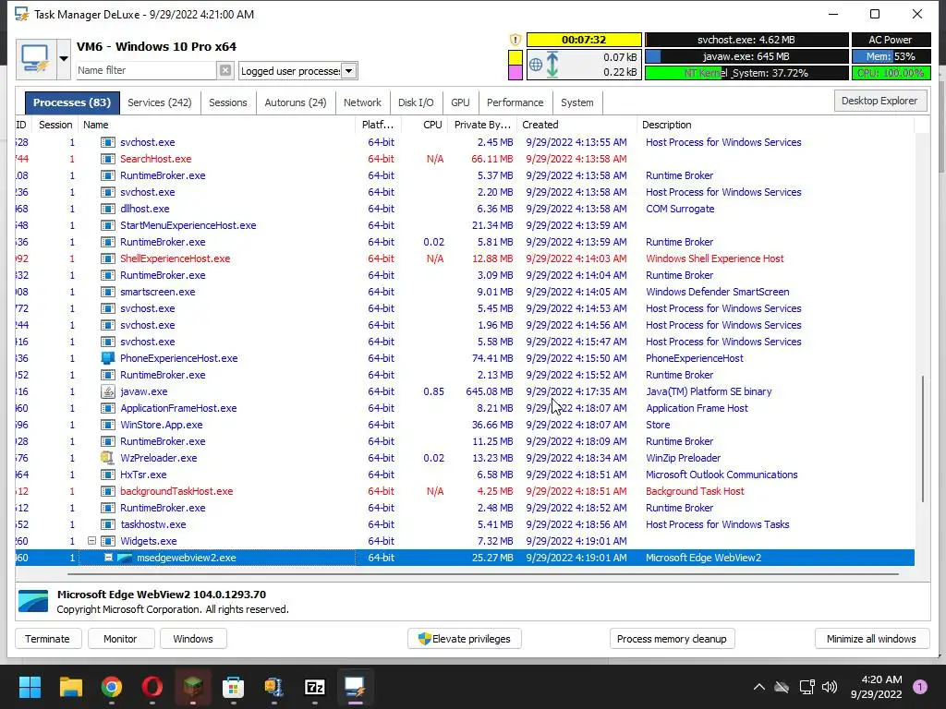
Task: Select the taskhostw.exe process row
Action: pos(465,524)
